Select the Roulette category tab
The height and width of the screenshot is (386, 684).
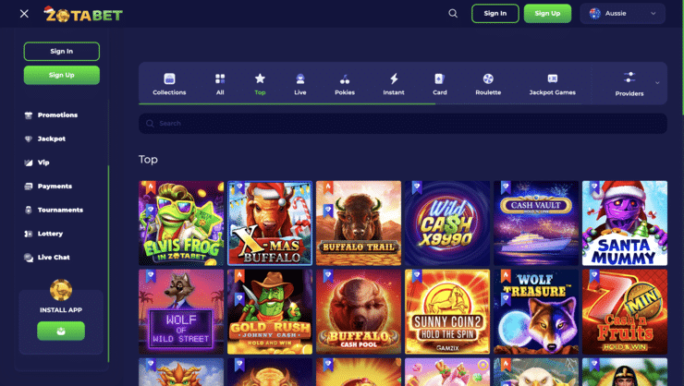tap(488, 84)
